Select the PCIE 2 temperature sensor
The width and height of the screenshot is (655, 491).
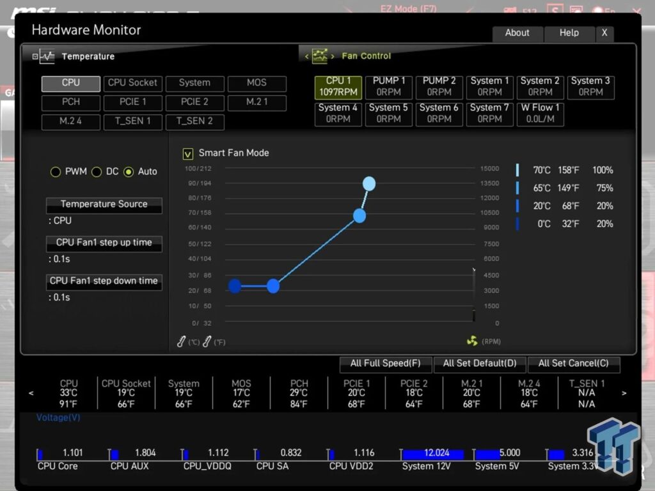coord(194,102)
